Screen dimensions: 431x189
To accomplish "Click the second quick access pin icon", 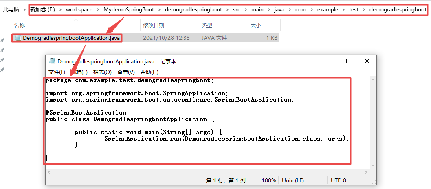I will (2, 50).
